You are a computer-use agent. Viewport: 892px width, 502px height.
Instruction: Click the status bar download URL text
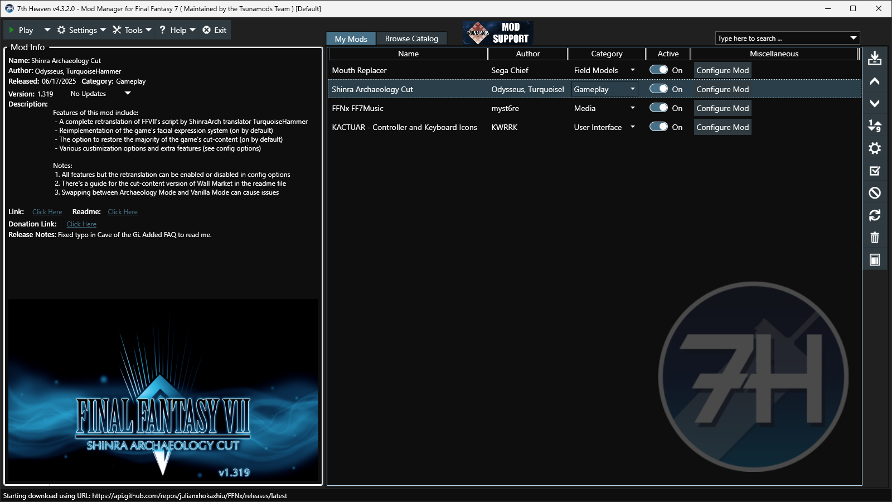(145, 495)
